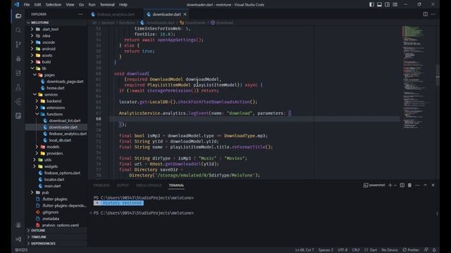451x253 pixels.
Task: Maximize the terminal panel size
Action: pos(425,186)
